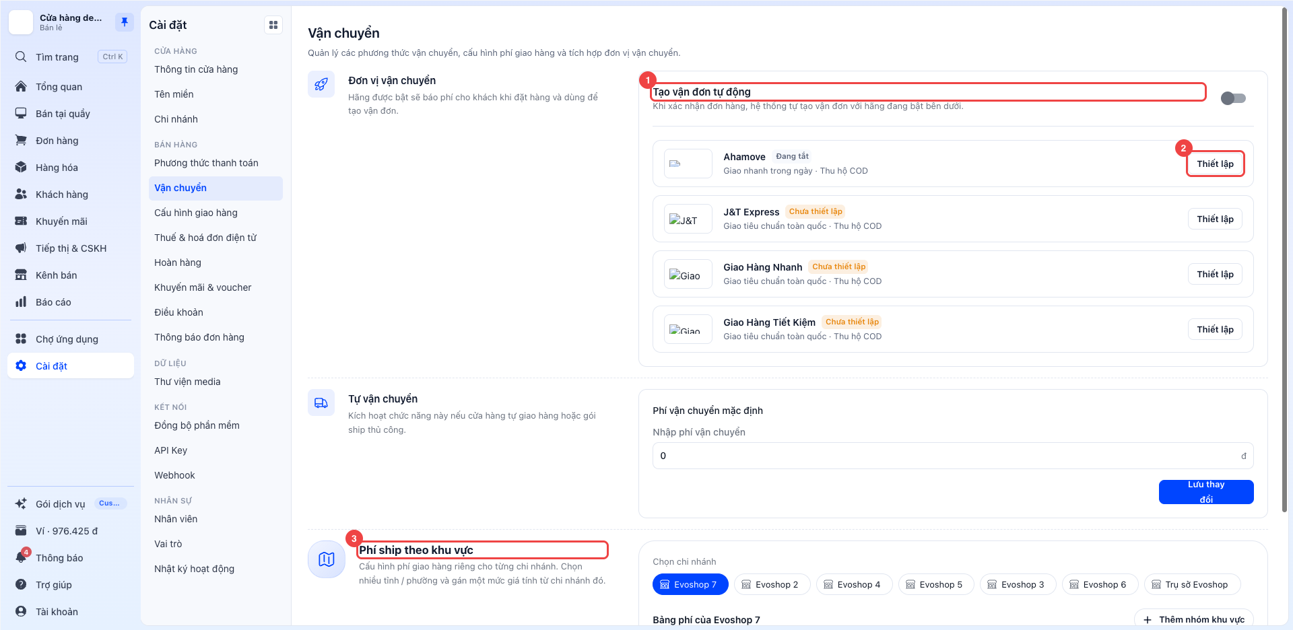Select Evoshop 4 branch chip
This screenshot has height=630, width=1293.
click(854, 584)
